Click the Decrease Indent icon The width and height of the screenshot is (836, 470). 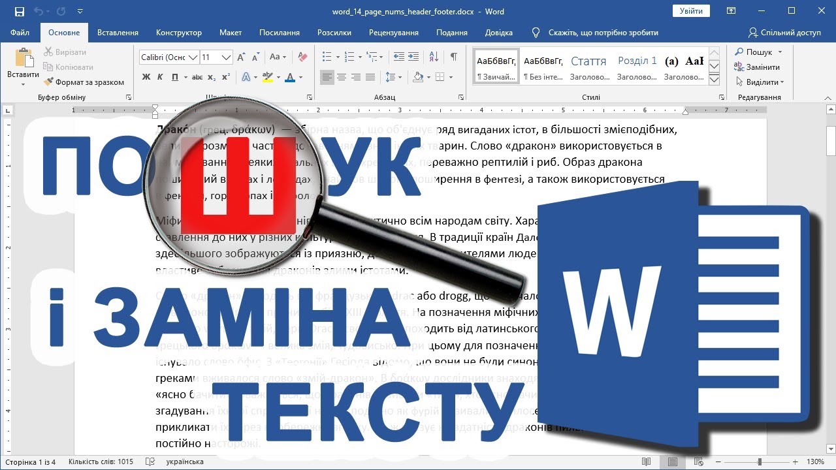click(398, 57)
